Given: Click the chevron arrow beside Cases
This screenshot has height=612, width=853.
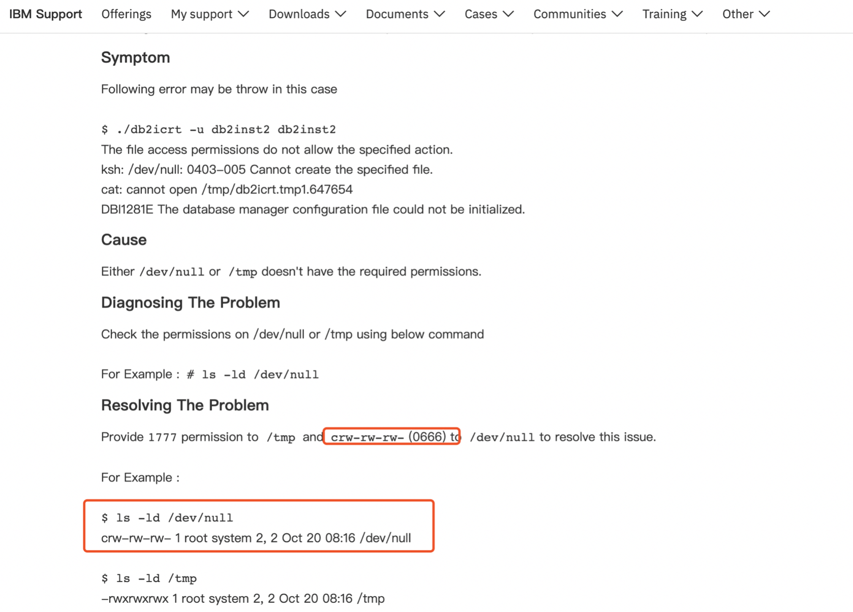Looking at the screenshot, I should click(x=508, y=14).
